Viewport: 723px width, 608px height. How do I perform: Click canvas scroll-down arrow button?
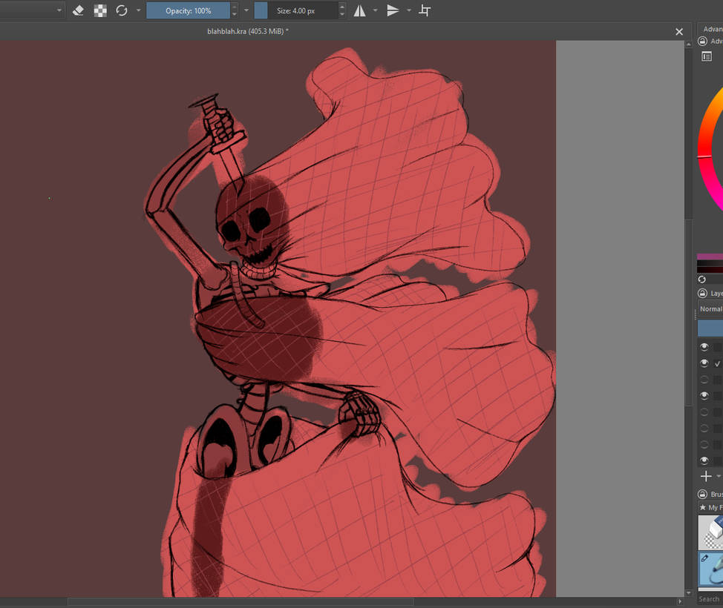pyautogui.click(x=688, y=593)
